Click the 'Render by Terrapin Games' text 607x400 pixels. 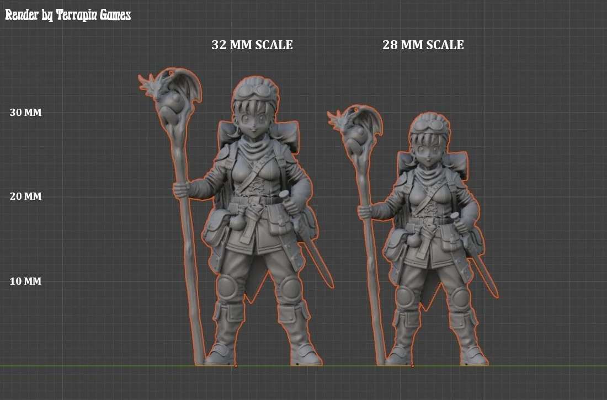click(68, 15)
